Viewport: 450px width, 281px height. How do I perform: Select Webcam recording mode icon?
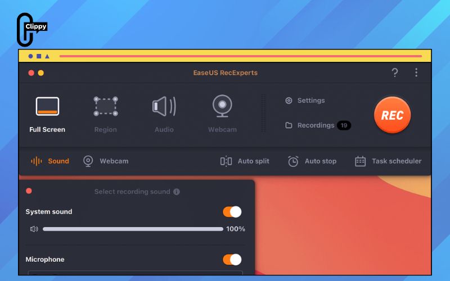click(x=222, y=106)
